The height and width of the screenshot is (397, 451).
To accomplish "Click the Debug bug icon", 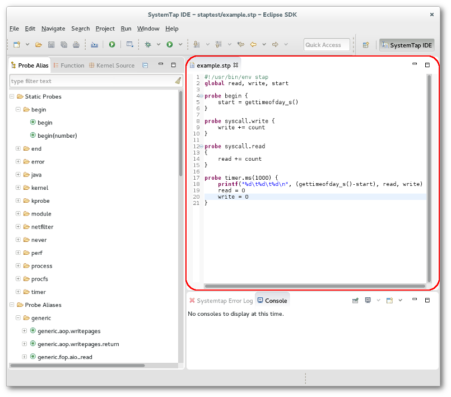I will [x=148, y=45].
